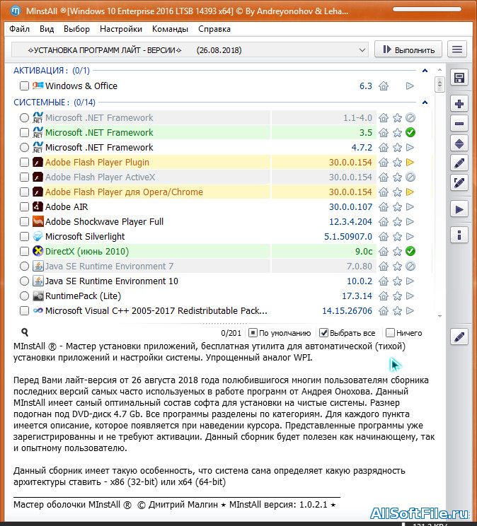
Task: Open the Выбор menu
Action: tap(76, 29)
